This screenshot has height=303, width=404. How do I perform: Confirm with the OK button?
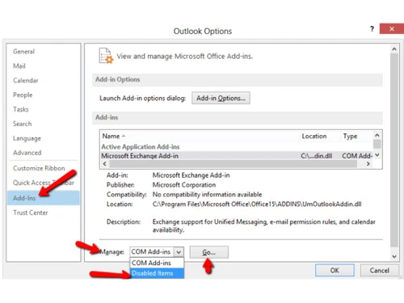335,270
